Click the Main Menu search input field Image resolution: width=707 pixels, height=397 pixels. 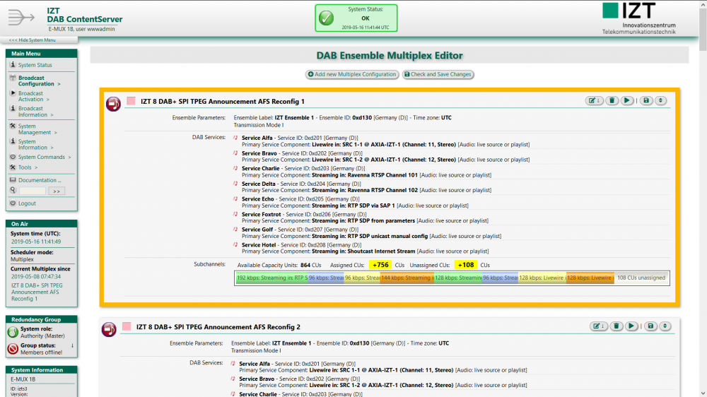[33, 191]
